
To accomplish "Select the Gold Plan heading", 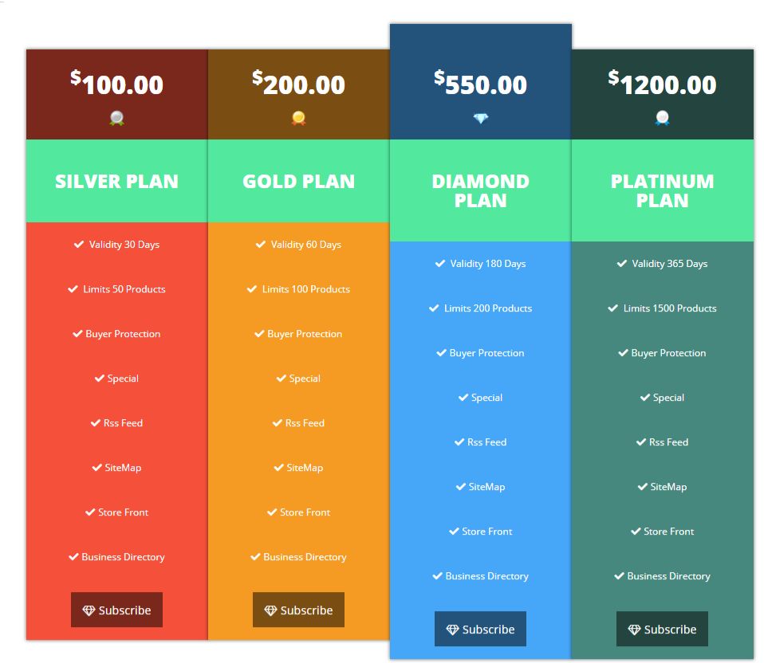I will click(298, 182).
